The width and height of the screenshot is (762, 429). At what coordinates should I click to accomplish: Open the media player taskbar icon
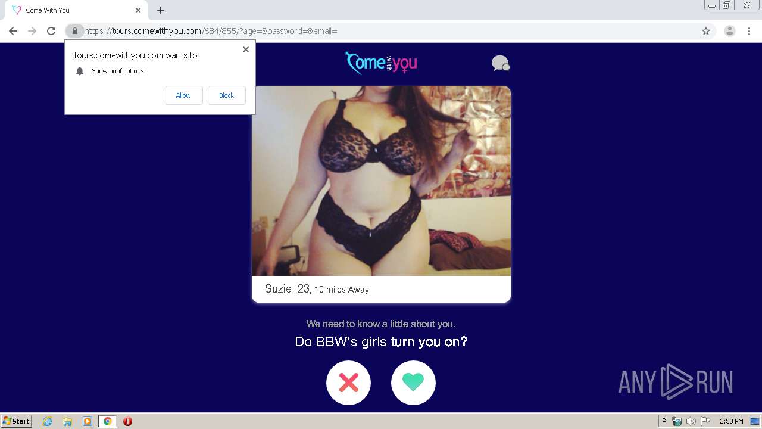click(x=88, y=421)
